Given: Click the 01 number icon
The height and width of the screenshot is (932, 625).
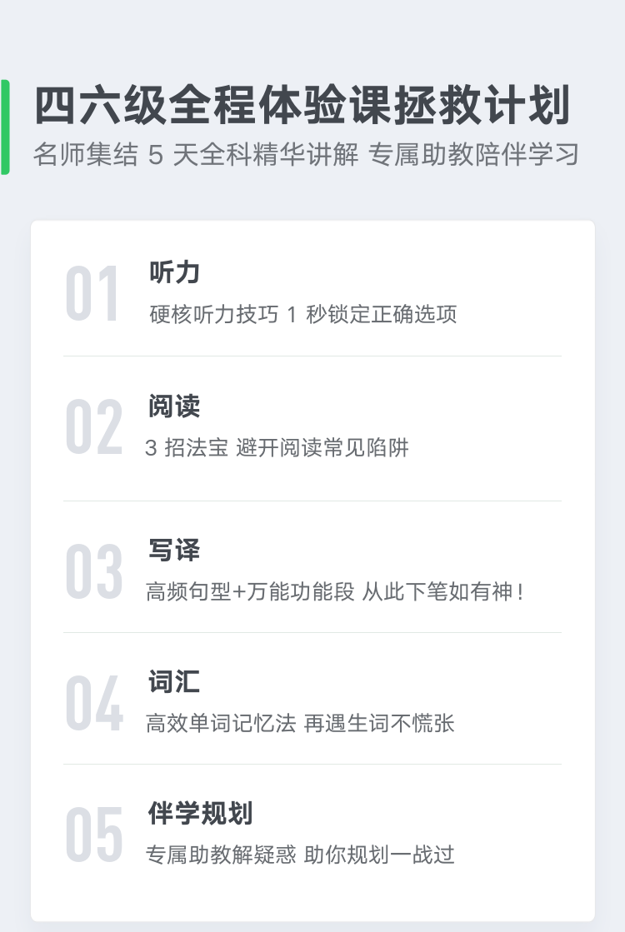Looking at the screenshot, I should click(x=92, y=294).
